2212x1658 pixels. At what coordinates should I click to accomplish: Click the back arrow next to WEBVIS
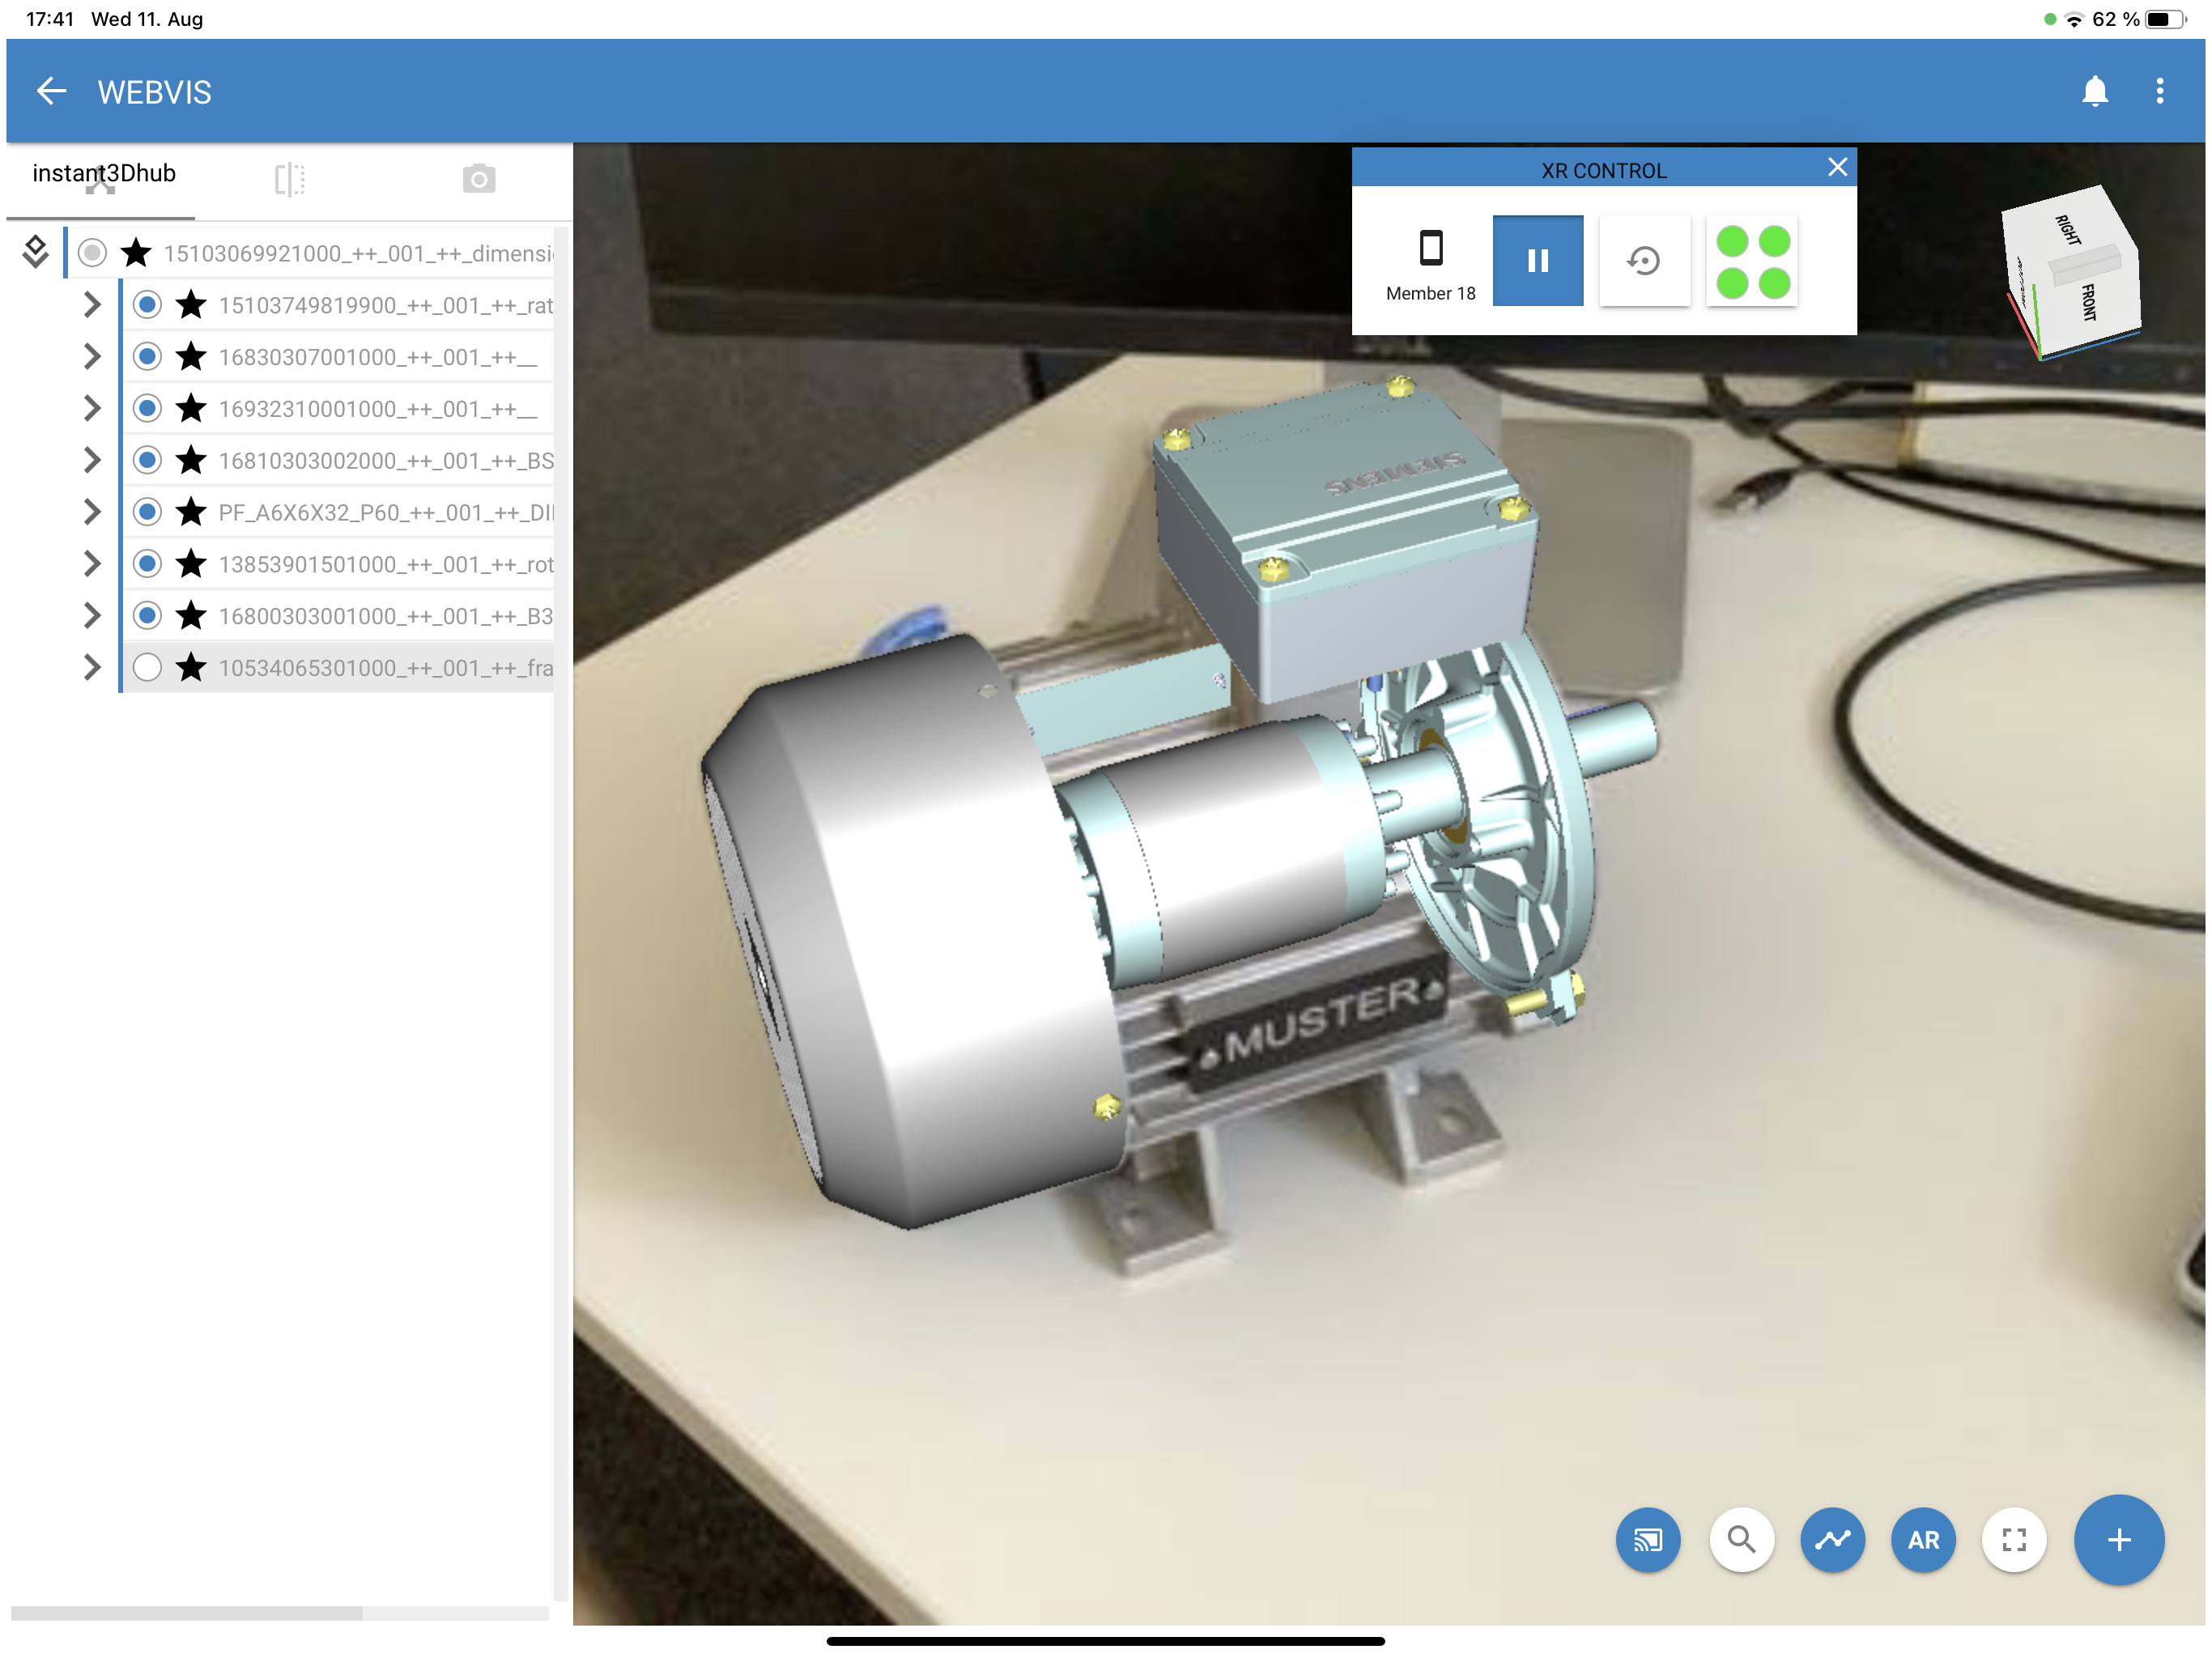pyautogui.click(x=51, y=92)
